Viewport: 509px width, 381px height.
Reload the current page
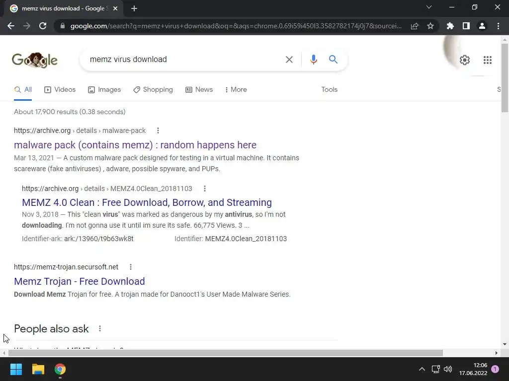(43, 26)
